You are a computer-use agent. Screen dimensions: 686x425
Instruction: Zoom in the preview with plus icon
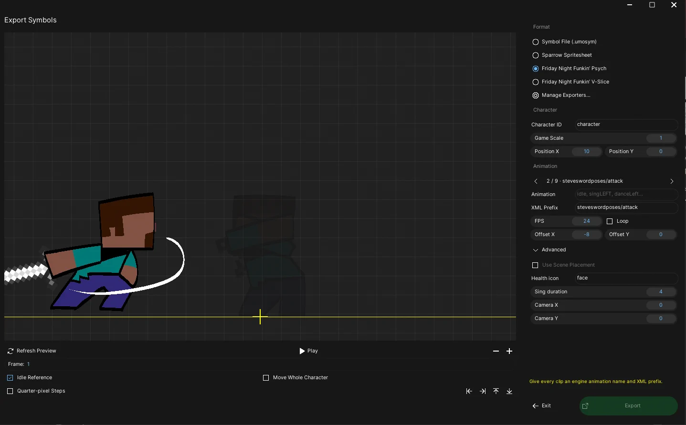509,351
